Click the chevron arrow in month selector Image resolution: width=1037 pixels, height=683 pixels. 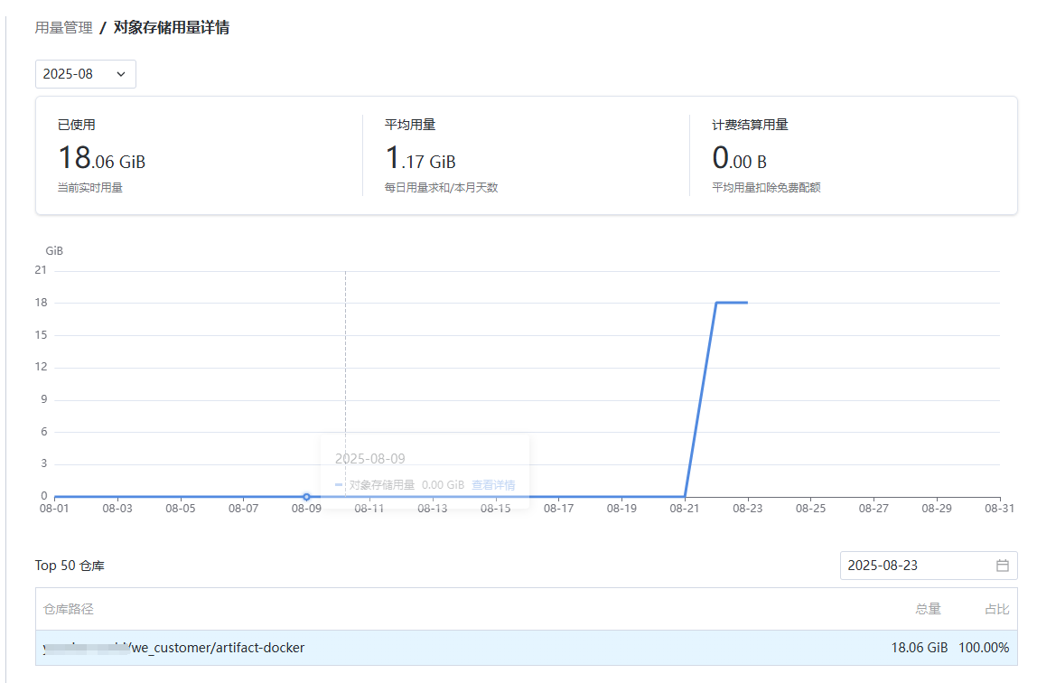click(x=121, y=74)
